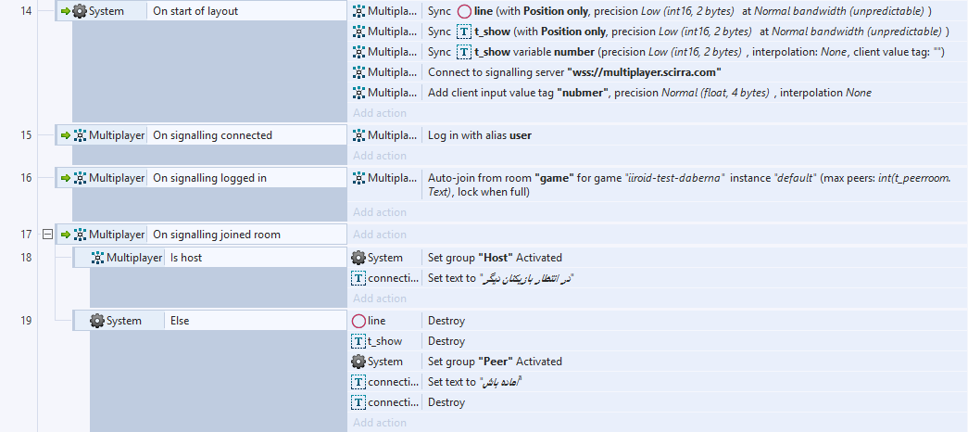Click Multiplayer icon beside Connect to signalling server

358,72
